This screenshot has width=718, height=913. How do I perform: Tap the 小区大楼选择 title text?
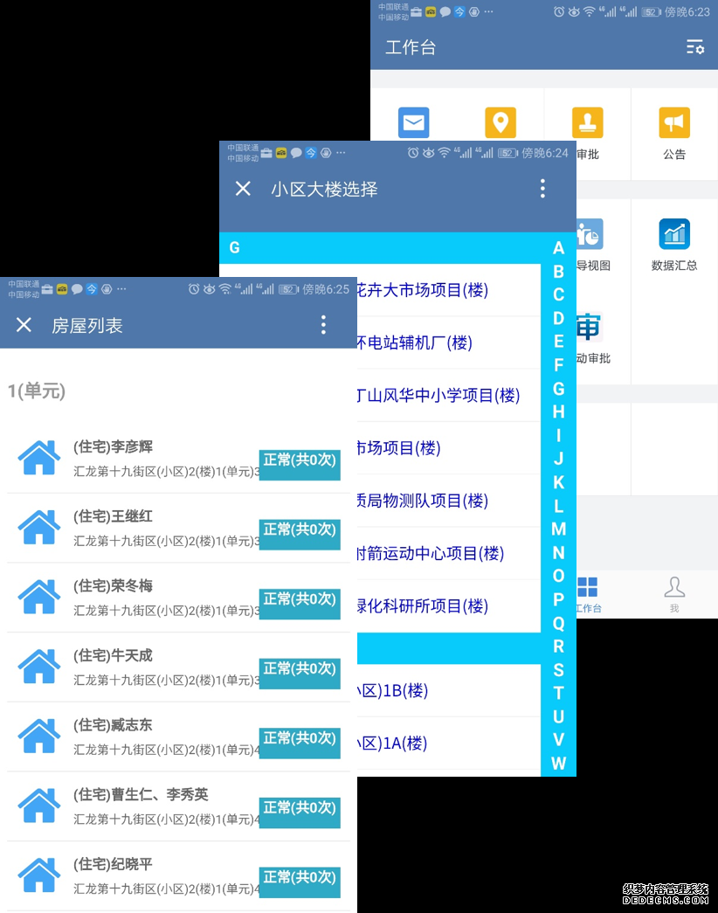324,189
